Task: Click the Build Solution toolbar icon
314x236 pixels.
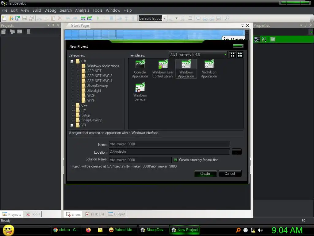Action: (x=83, y=18)
